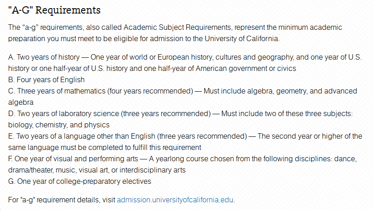Click "F. One year of visual and performing arts"
The height and width of the screenshot is (210, 374).
(x=73, y=159)
